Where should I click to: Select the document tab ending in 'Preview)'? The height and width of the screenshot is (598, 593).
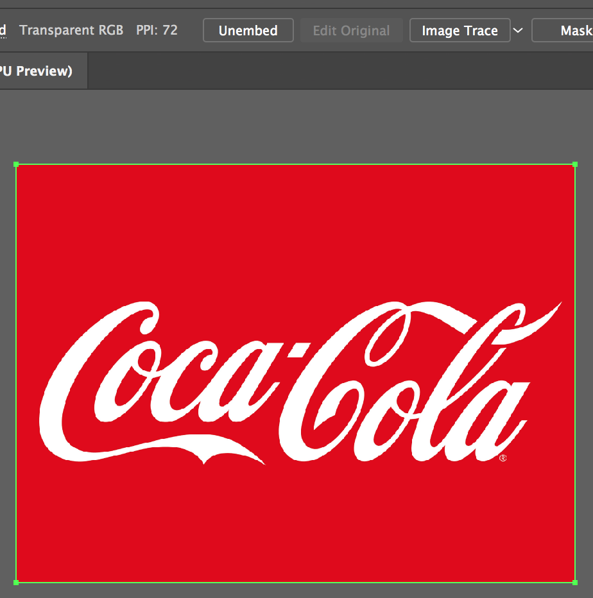click(44, 71)
